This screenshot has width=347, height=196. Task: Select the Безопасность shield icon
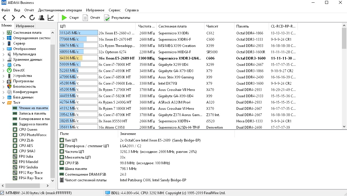[9, 86]
